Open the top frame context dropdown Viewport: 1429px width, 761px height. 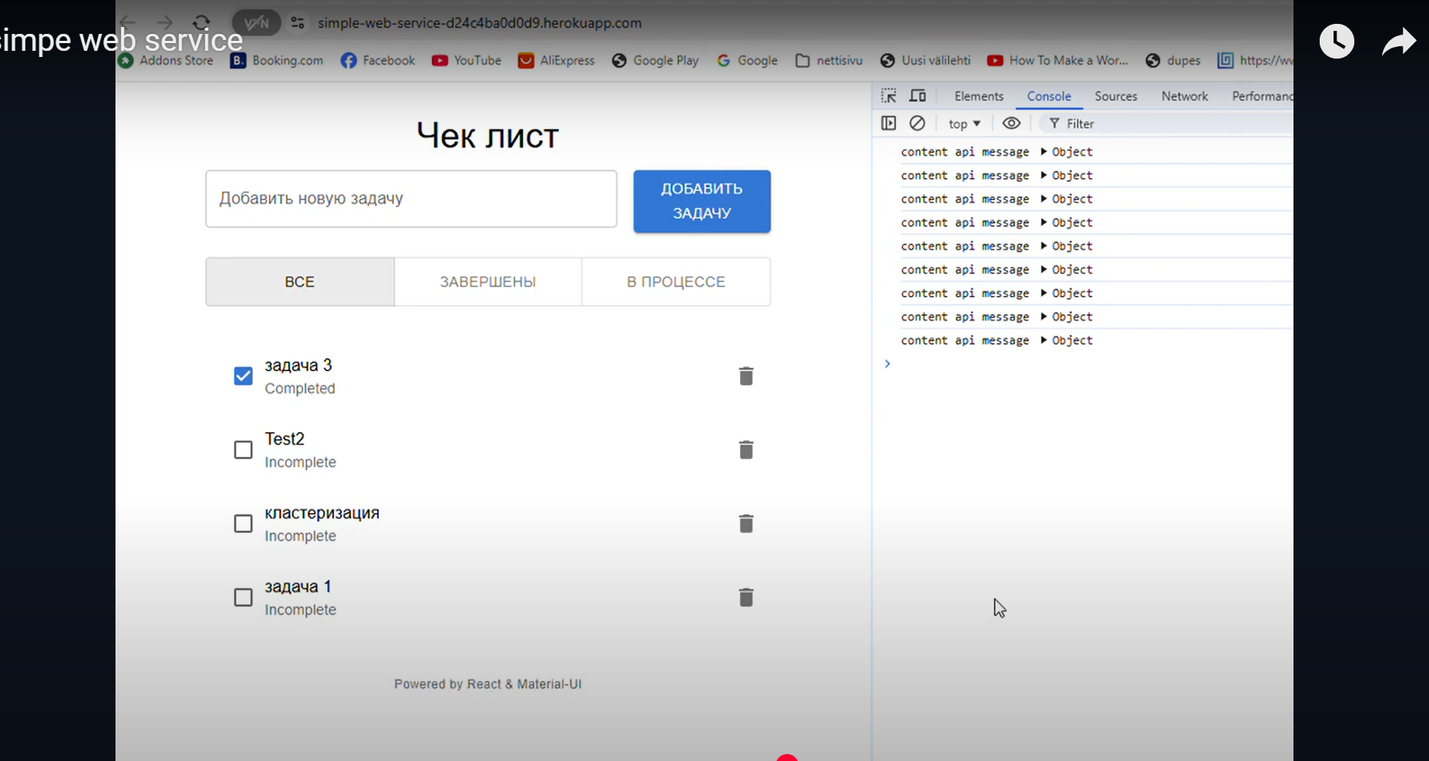(x=964, y=123)
